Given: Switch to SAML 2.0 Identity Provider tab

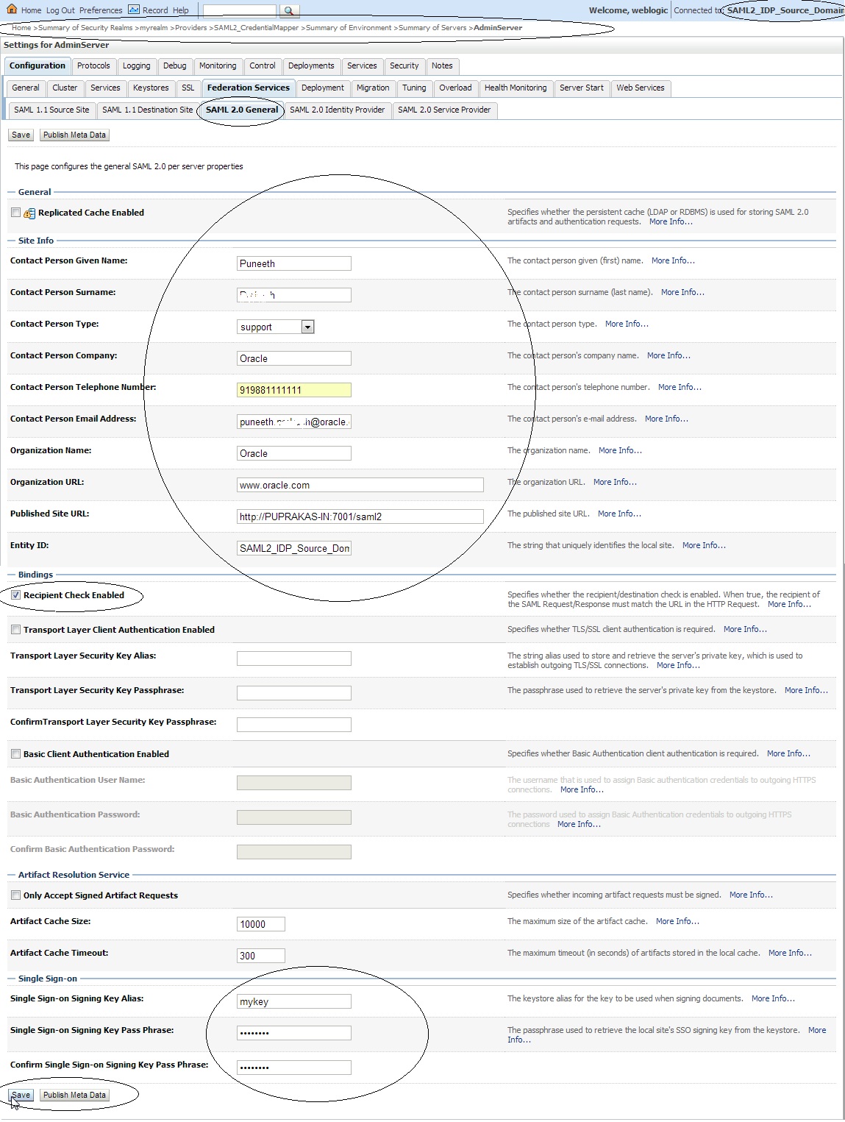Looking at the screenshot, I should [337, 110].
